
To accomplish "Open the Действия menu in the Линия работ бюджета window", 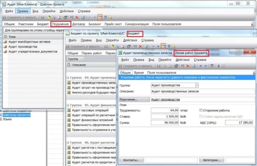I will coord(182,60).
